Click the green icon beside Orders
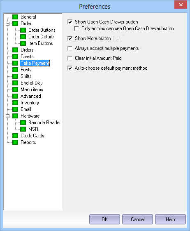Image resolution: width=190 pixels, height=231 pixels. coord(15,50)
